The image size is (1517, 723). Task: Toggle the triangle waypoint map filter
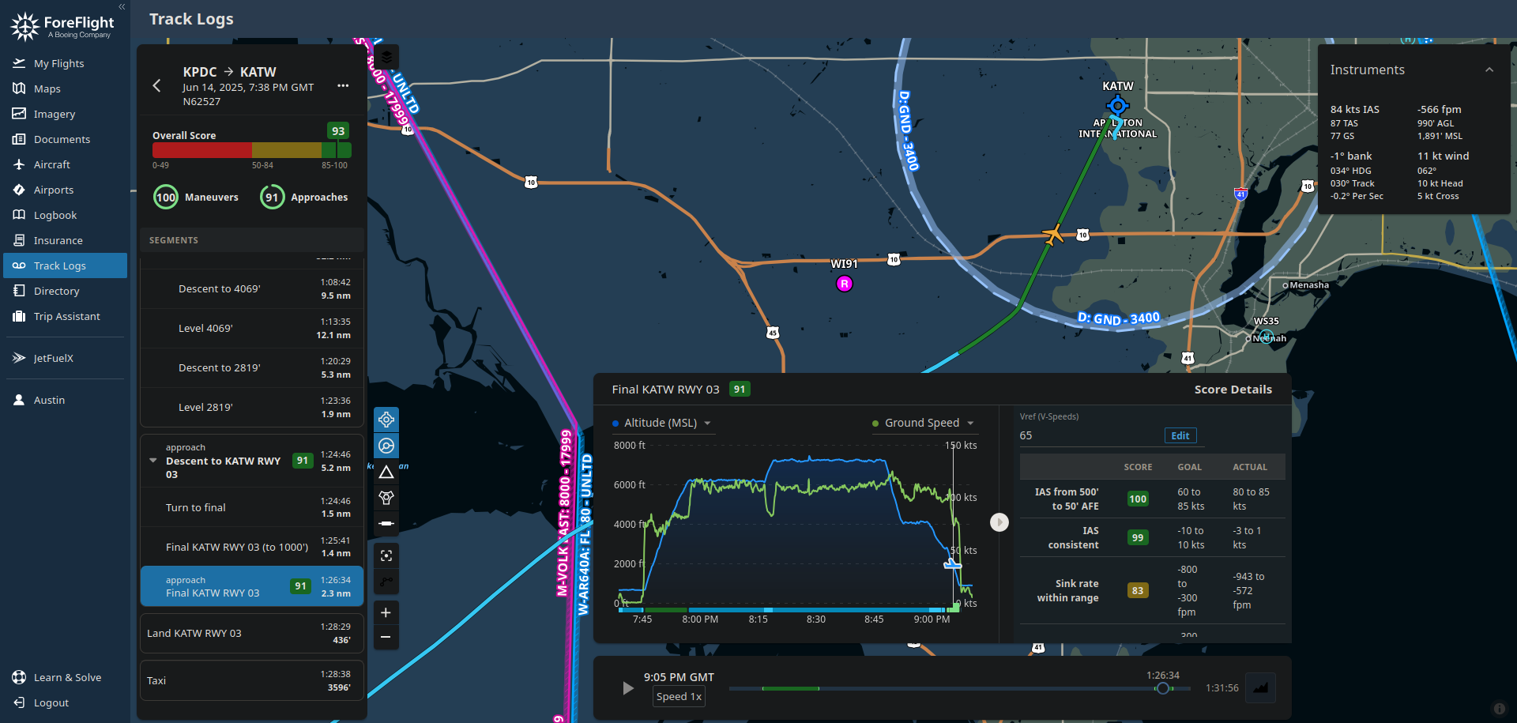click(x=386, y=472)
